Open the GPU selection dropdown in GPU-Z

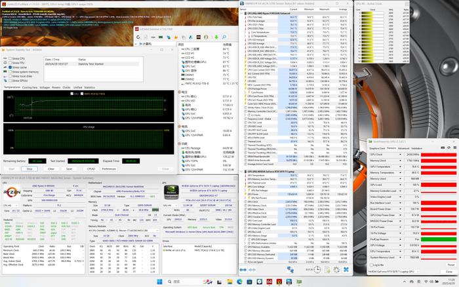click(393, 271)
